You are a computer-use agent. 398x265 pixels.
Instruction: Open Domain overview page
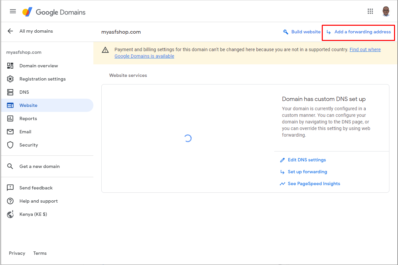tap(39, 66)
